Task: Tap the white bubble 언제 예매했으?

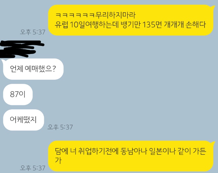Action: (33, 69)
